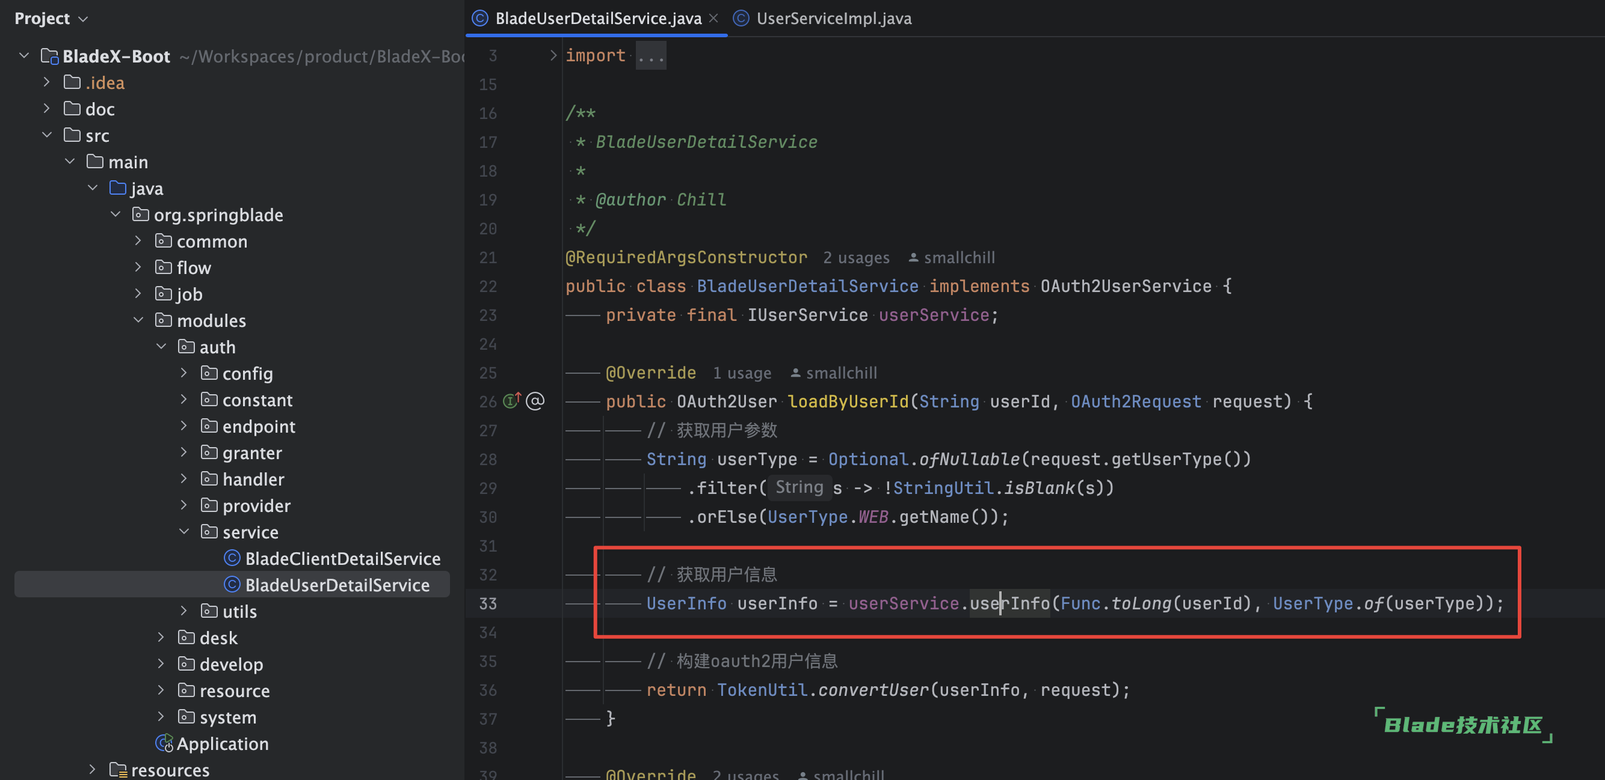This screenshot has height=780, width=1605.
Task: Click the folded import ellipsis placeholder
Action: click(650, 55)
